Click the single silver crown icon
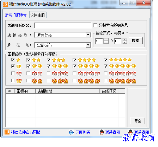This screenshot has width=158, height=147. click(x=19, y=74)
